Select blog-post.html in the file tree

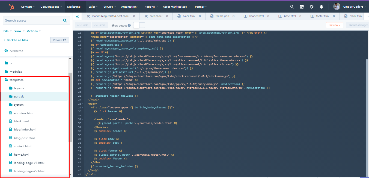pos(24,138)
